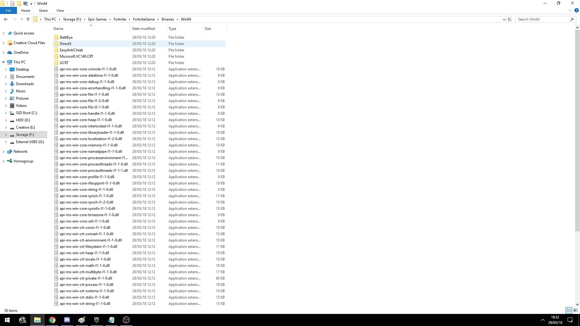Image resolution: width=580 pixels, height=326 pixels.
Task: Open the notification center icon
Action: tap(570, 320)
